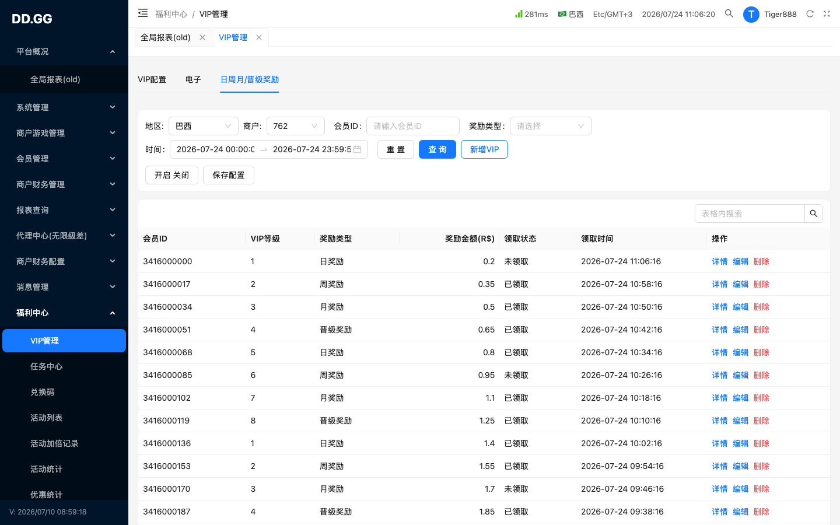Click the 新增VIP button
This screenshot has height=525, width=840.
[x=484, y=149]
